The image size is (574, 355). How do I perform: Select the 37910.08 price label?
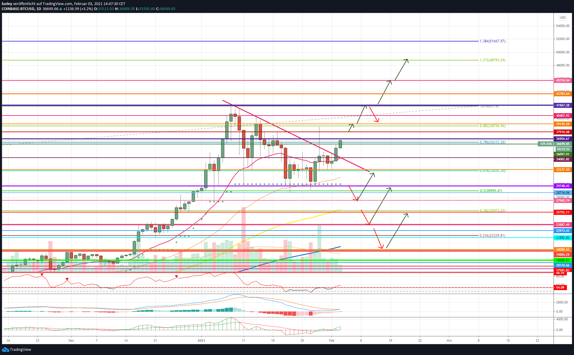tap(562, 132)
